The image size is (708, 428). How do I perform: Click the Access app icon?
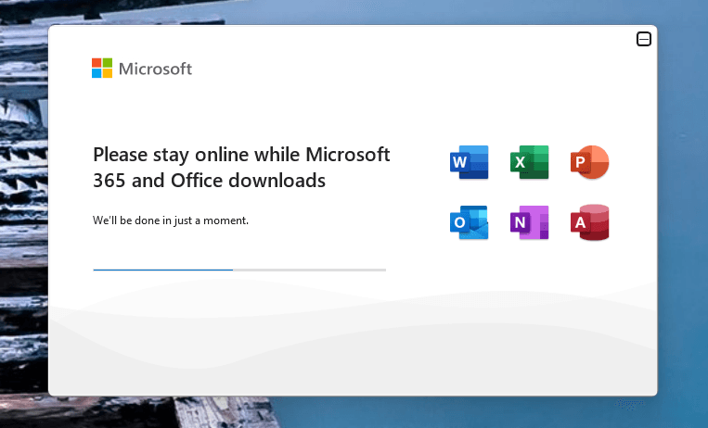coord(590,222)
